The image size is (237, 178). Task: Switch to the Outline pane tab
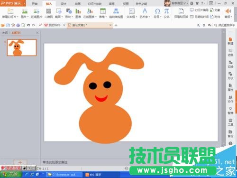click(5, 33)
